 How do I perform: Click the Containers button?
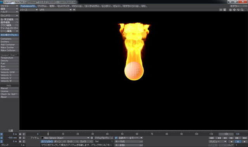tap(9, 39)
